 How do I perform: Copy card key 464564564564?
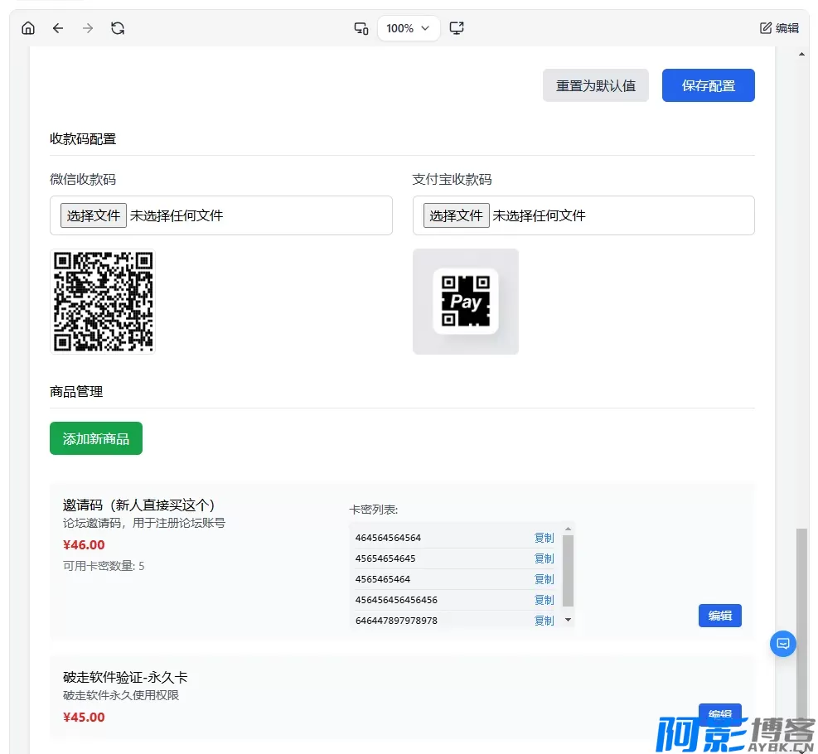pos(544,538)
